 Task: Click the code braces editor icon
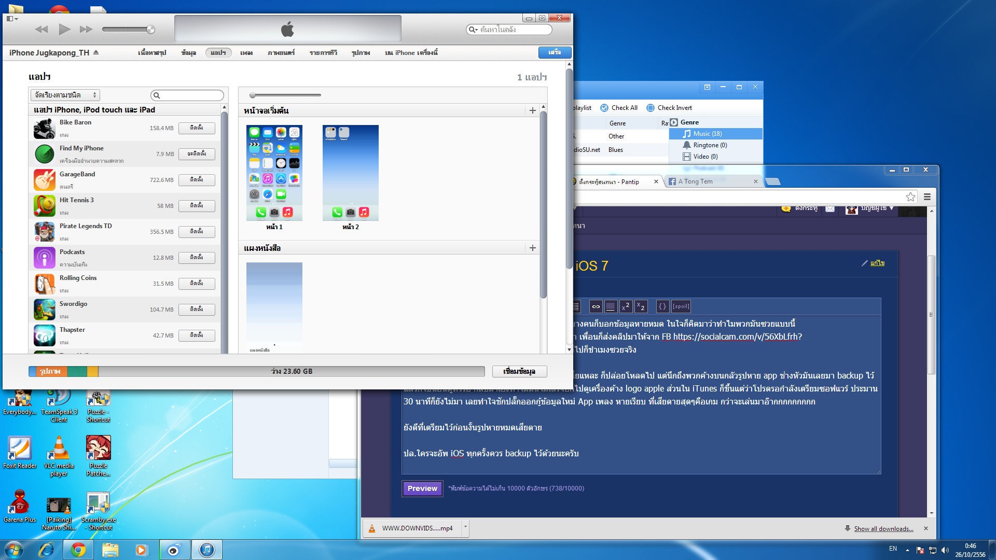pos(662,306)
